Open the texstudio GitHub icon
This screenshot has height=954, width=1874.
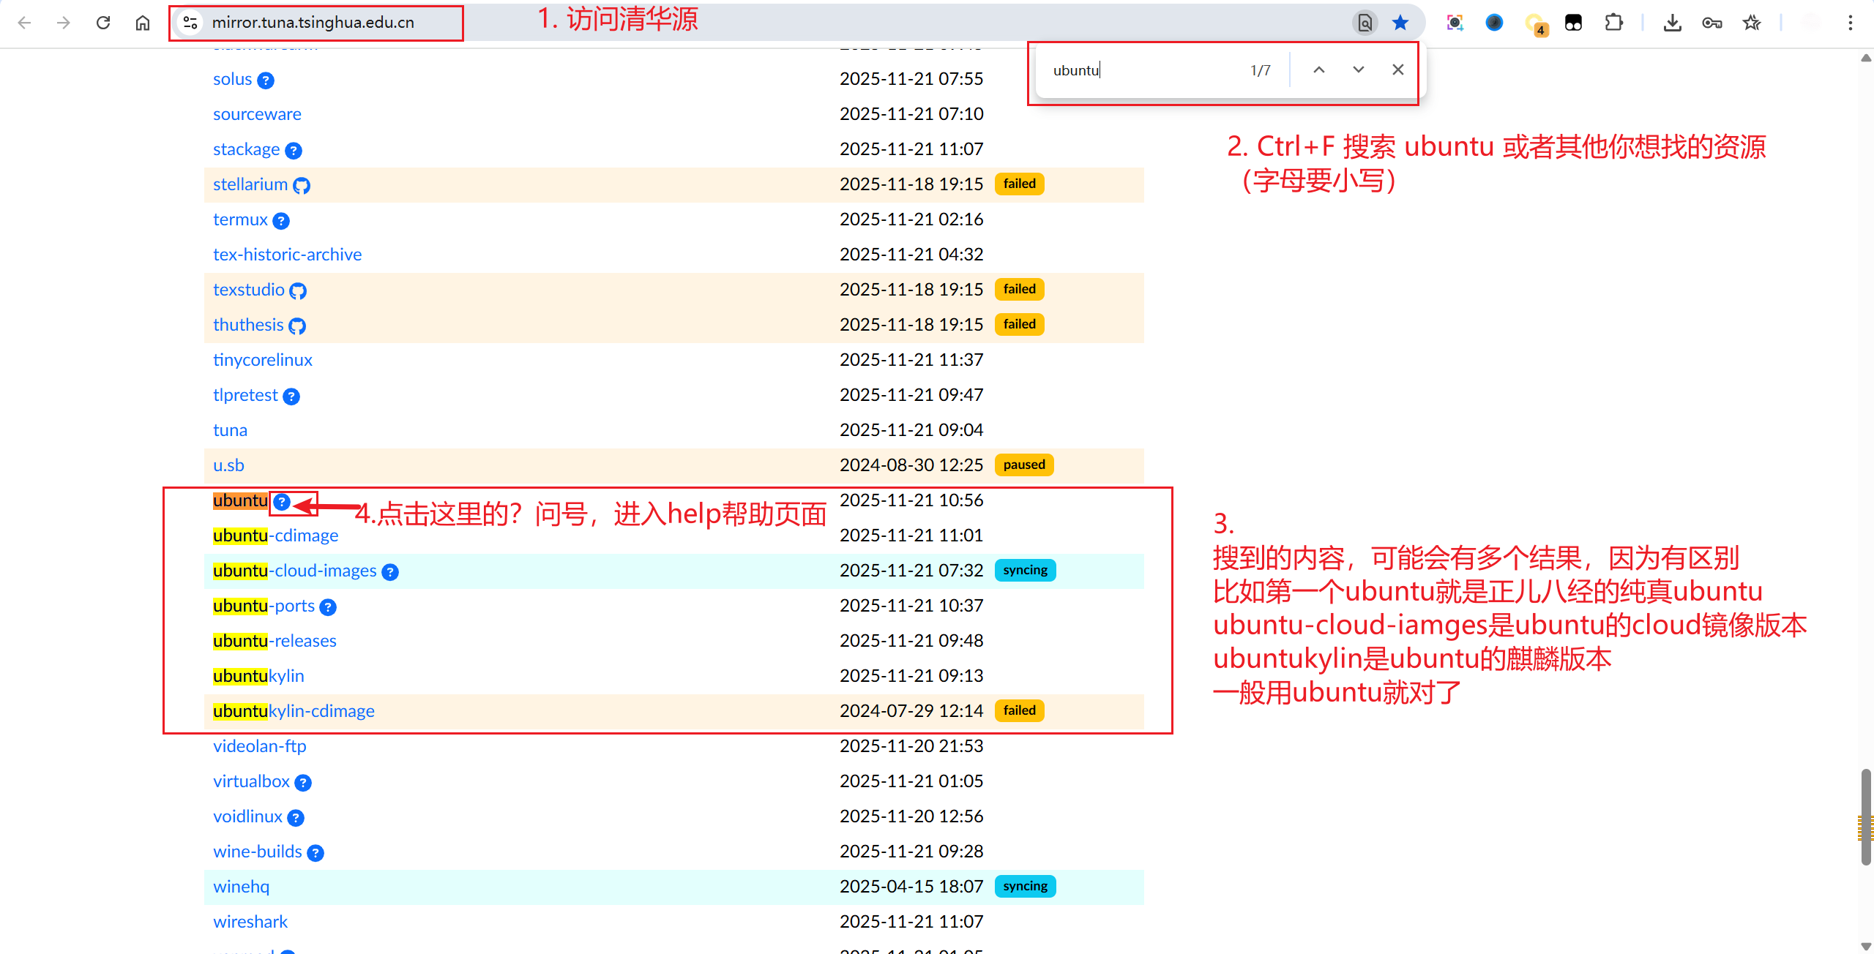point(297,291)
